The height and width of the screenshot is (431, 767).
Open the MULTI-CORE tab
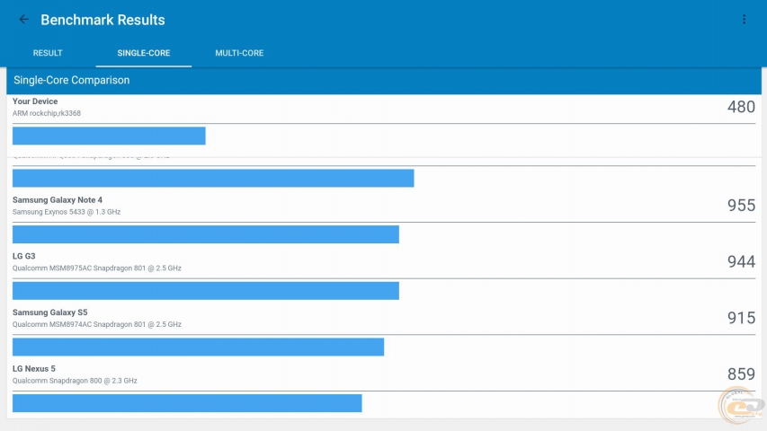(239, 53)
